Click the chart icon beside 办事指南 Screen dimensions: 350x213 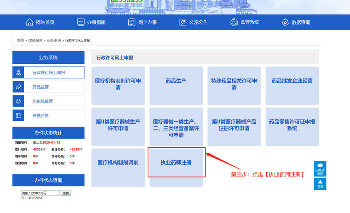tap(81, 22)
